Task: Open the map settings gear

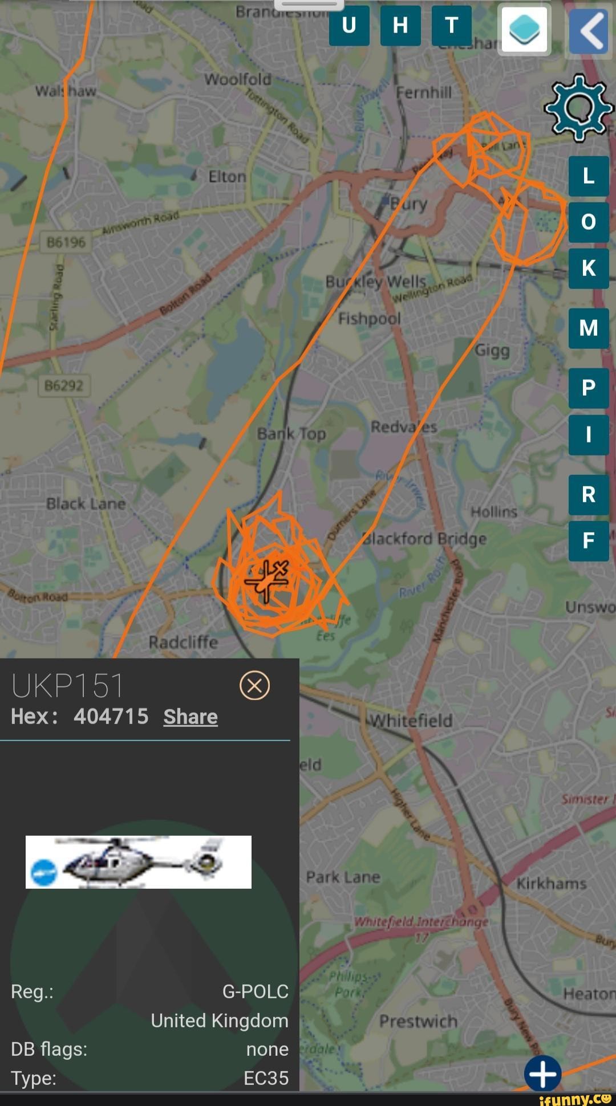Action: [x=579, y=108]
